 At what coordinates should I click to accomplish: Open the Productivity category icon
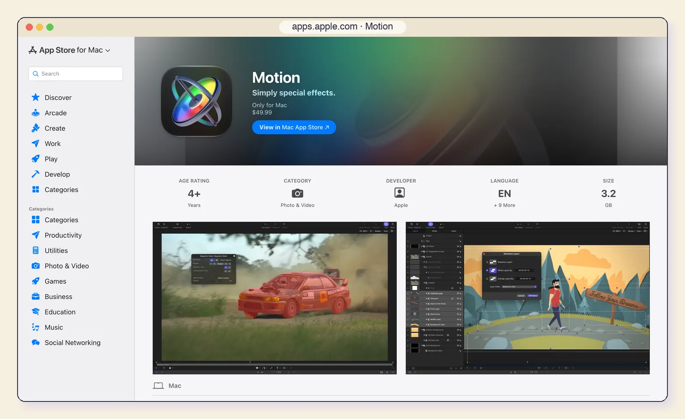click(36, 235)
